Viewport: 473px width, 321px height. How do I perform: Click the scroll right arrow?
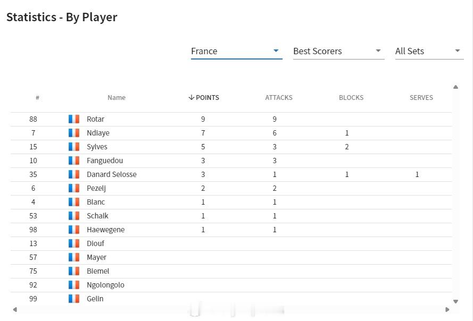(x=447, y=309)
